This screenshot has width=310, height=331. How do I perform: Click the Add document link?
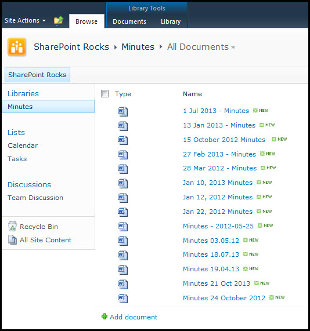134,317
